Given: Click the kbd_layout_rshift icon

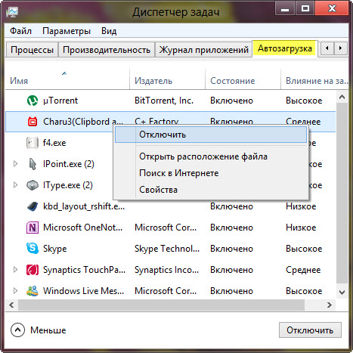Looking at the screenshot, I should click(33, 206).
